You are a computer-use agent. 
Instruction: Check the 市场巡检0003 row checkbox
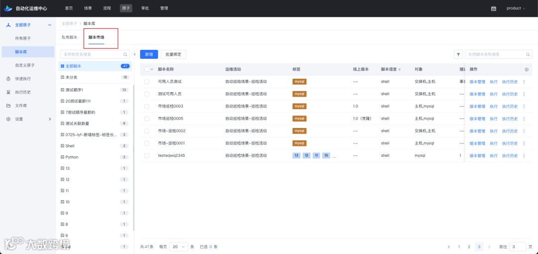point(147,107)
